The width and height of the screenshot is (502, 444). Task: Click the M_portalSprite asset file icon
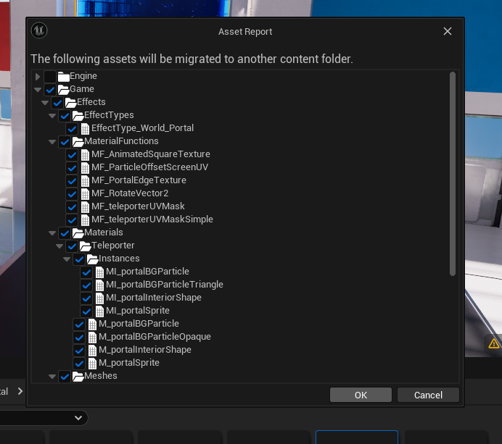92,363
